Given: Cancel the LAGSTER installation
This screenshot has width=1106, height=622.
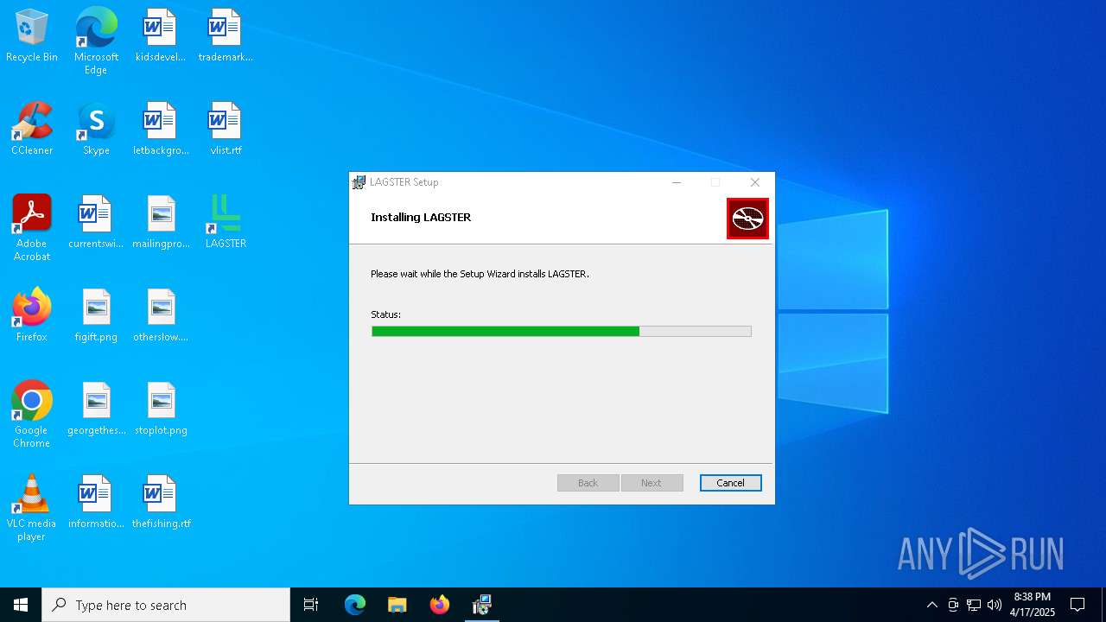Looking at the screenshot, I should [730, 483].
